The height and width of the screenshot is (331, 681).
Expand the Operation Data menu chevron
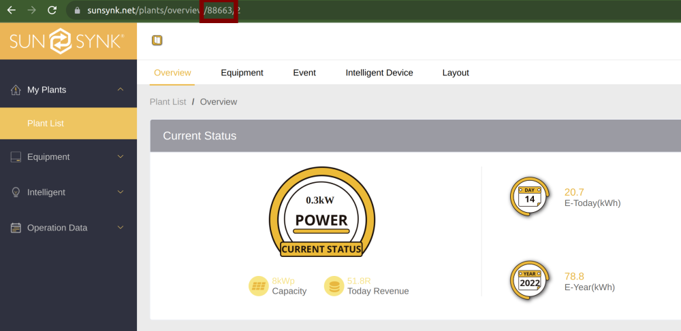[x=121, y=228]
